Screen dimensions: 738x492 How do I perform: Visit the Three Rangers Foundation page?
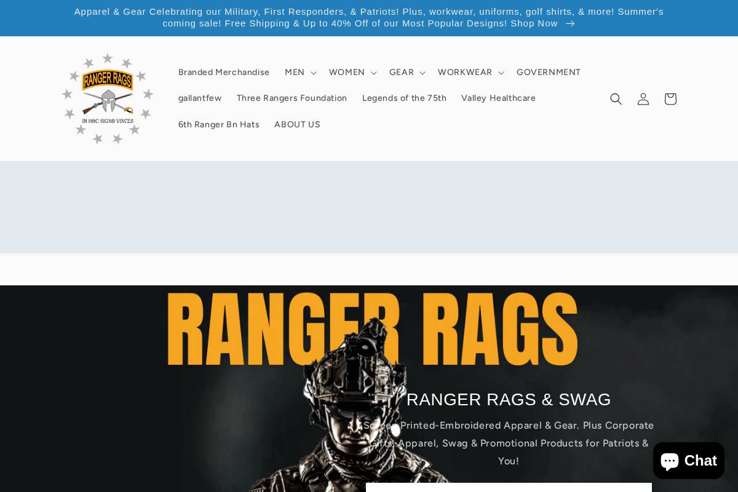(292, 98)
